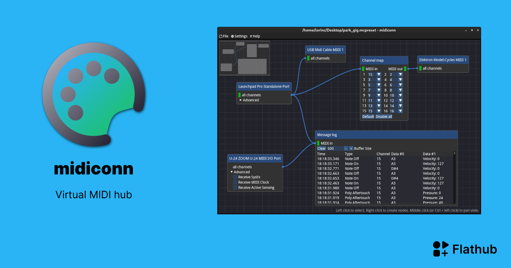Click the green MIDI out indicator on Channel map
Screen dimensions: 511x268
(405, 69)
